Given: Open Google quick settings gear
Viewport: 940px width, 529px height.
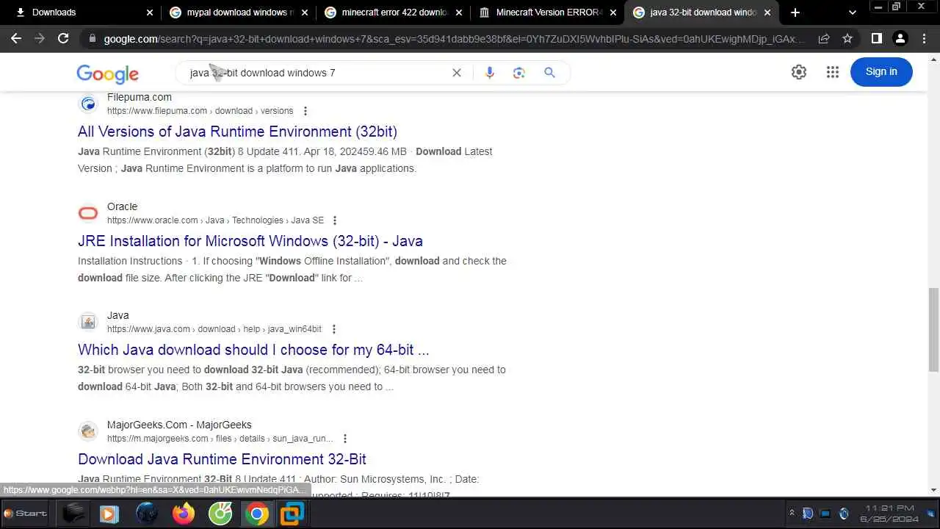Looking at the screenshot, I should point(799,72).
